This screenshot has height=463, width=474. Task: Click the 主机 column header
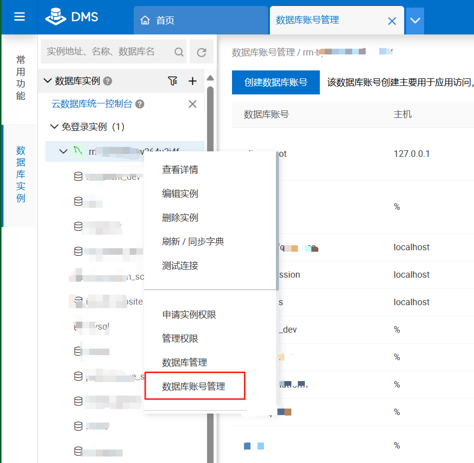(x=402, y=114)
